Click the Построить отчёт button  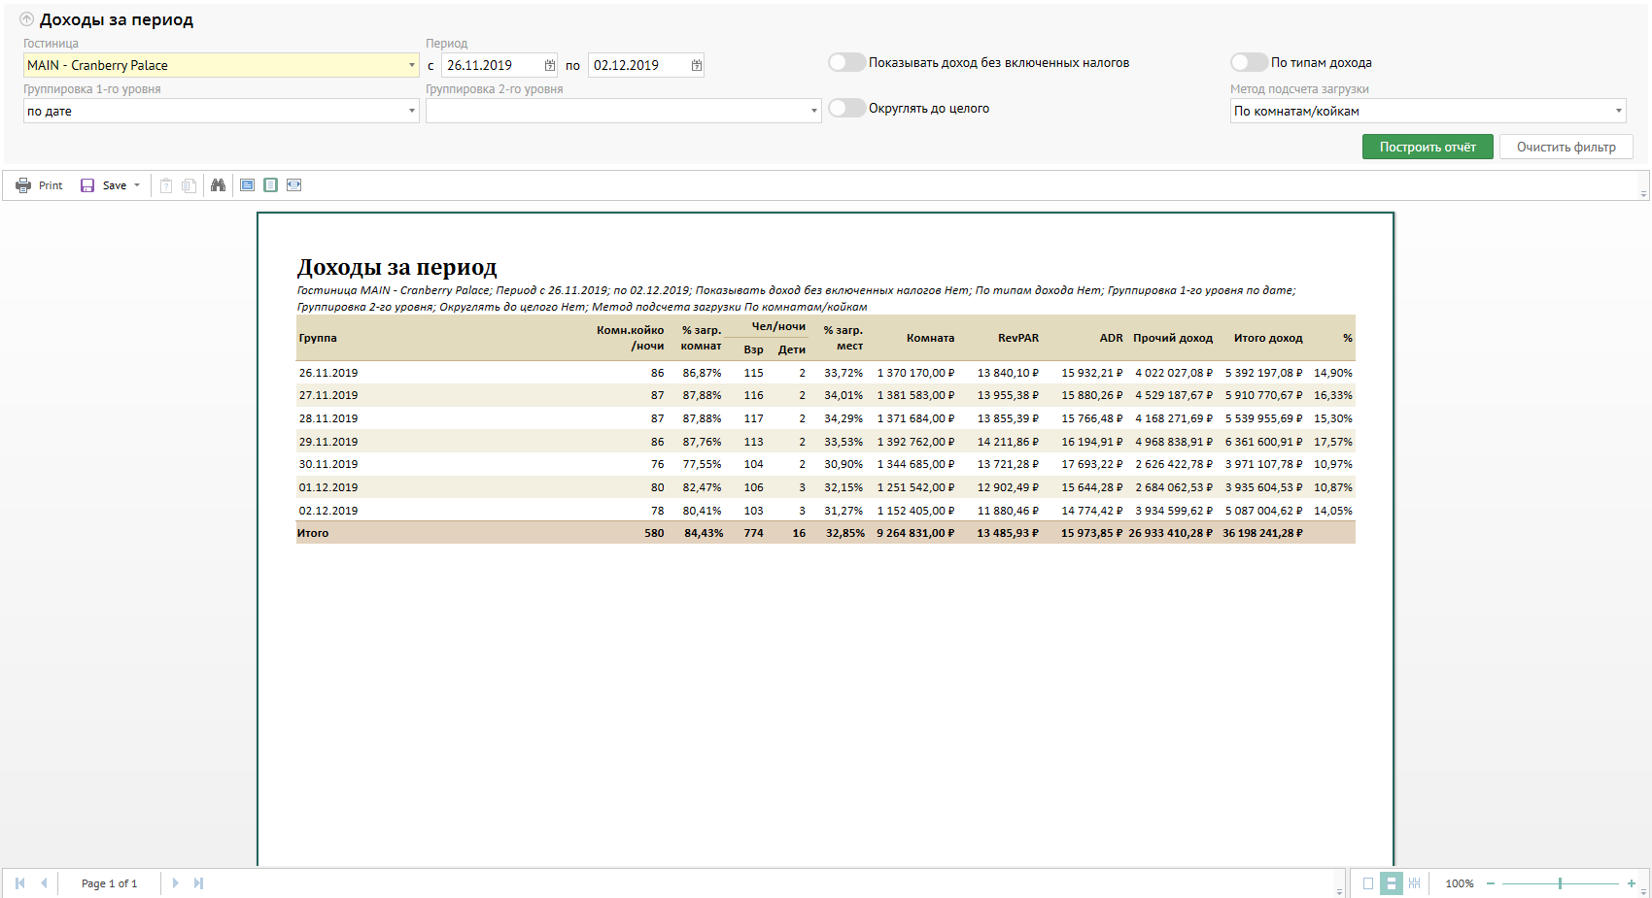point(1427,147)
